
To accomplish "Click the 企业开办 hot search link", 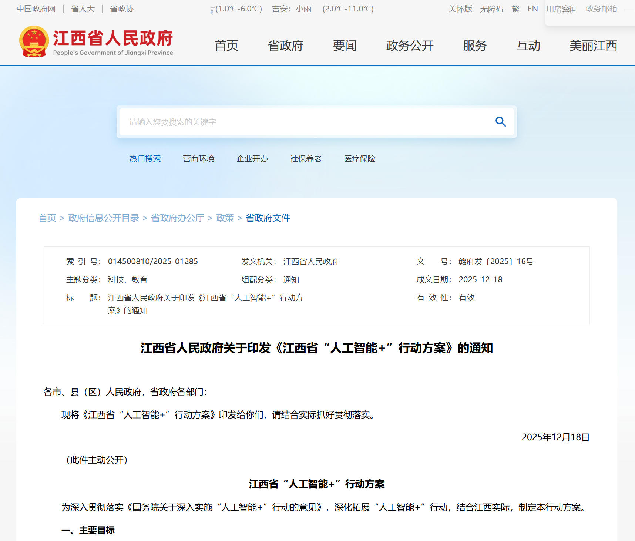I will (x=252, y=159).
